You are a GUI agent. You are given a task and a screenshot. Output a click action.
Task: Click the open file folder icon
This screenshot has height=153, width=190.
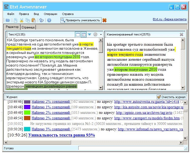point(8,20)
